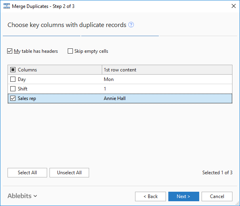Viewport: 240px width, 206px height.
Task: Expand the Ablebits dropdown menu
Action: coord(22,196)
